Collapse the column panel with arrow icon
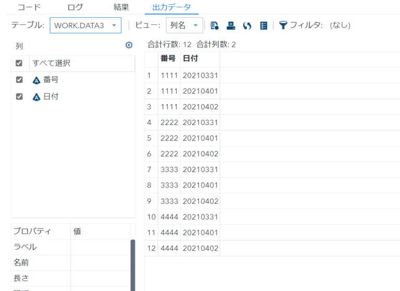Screen dimensions: 400x291 (129, 46)
